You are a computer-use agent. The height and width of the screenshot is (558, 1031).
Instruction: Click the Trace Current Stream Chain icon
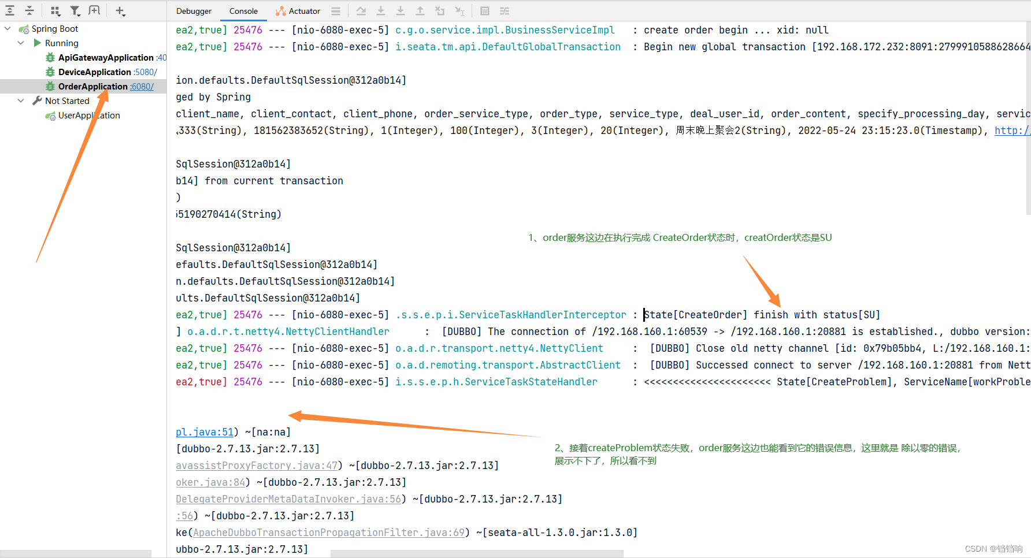coord(505,11)
